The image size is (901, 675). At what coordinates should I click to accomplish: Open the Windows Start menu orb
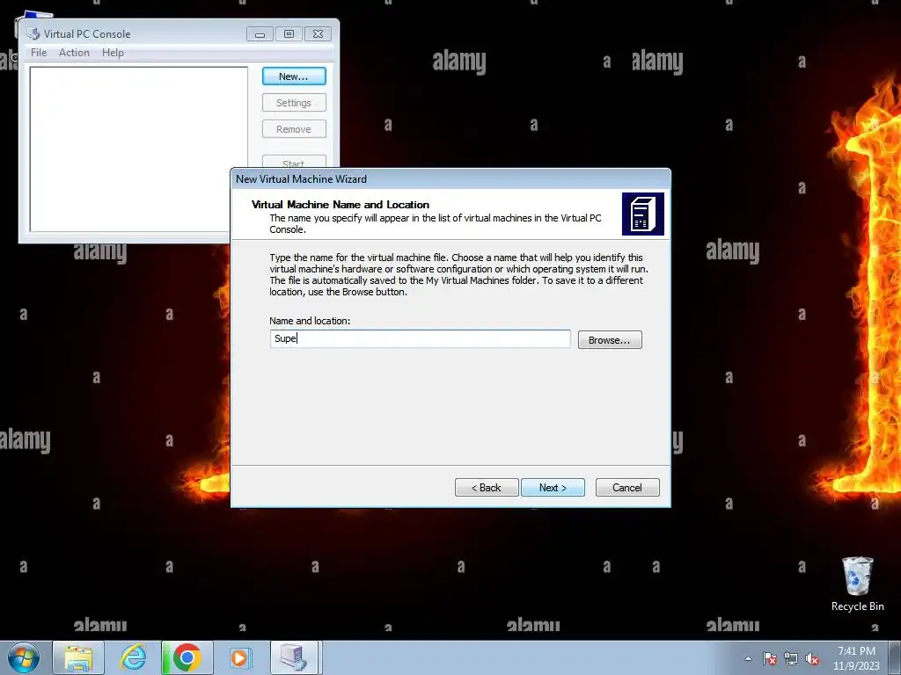[x=24, y=657]
